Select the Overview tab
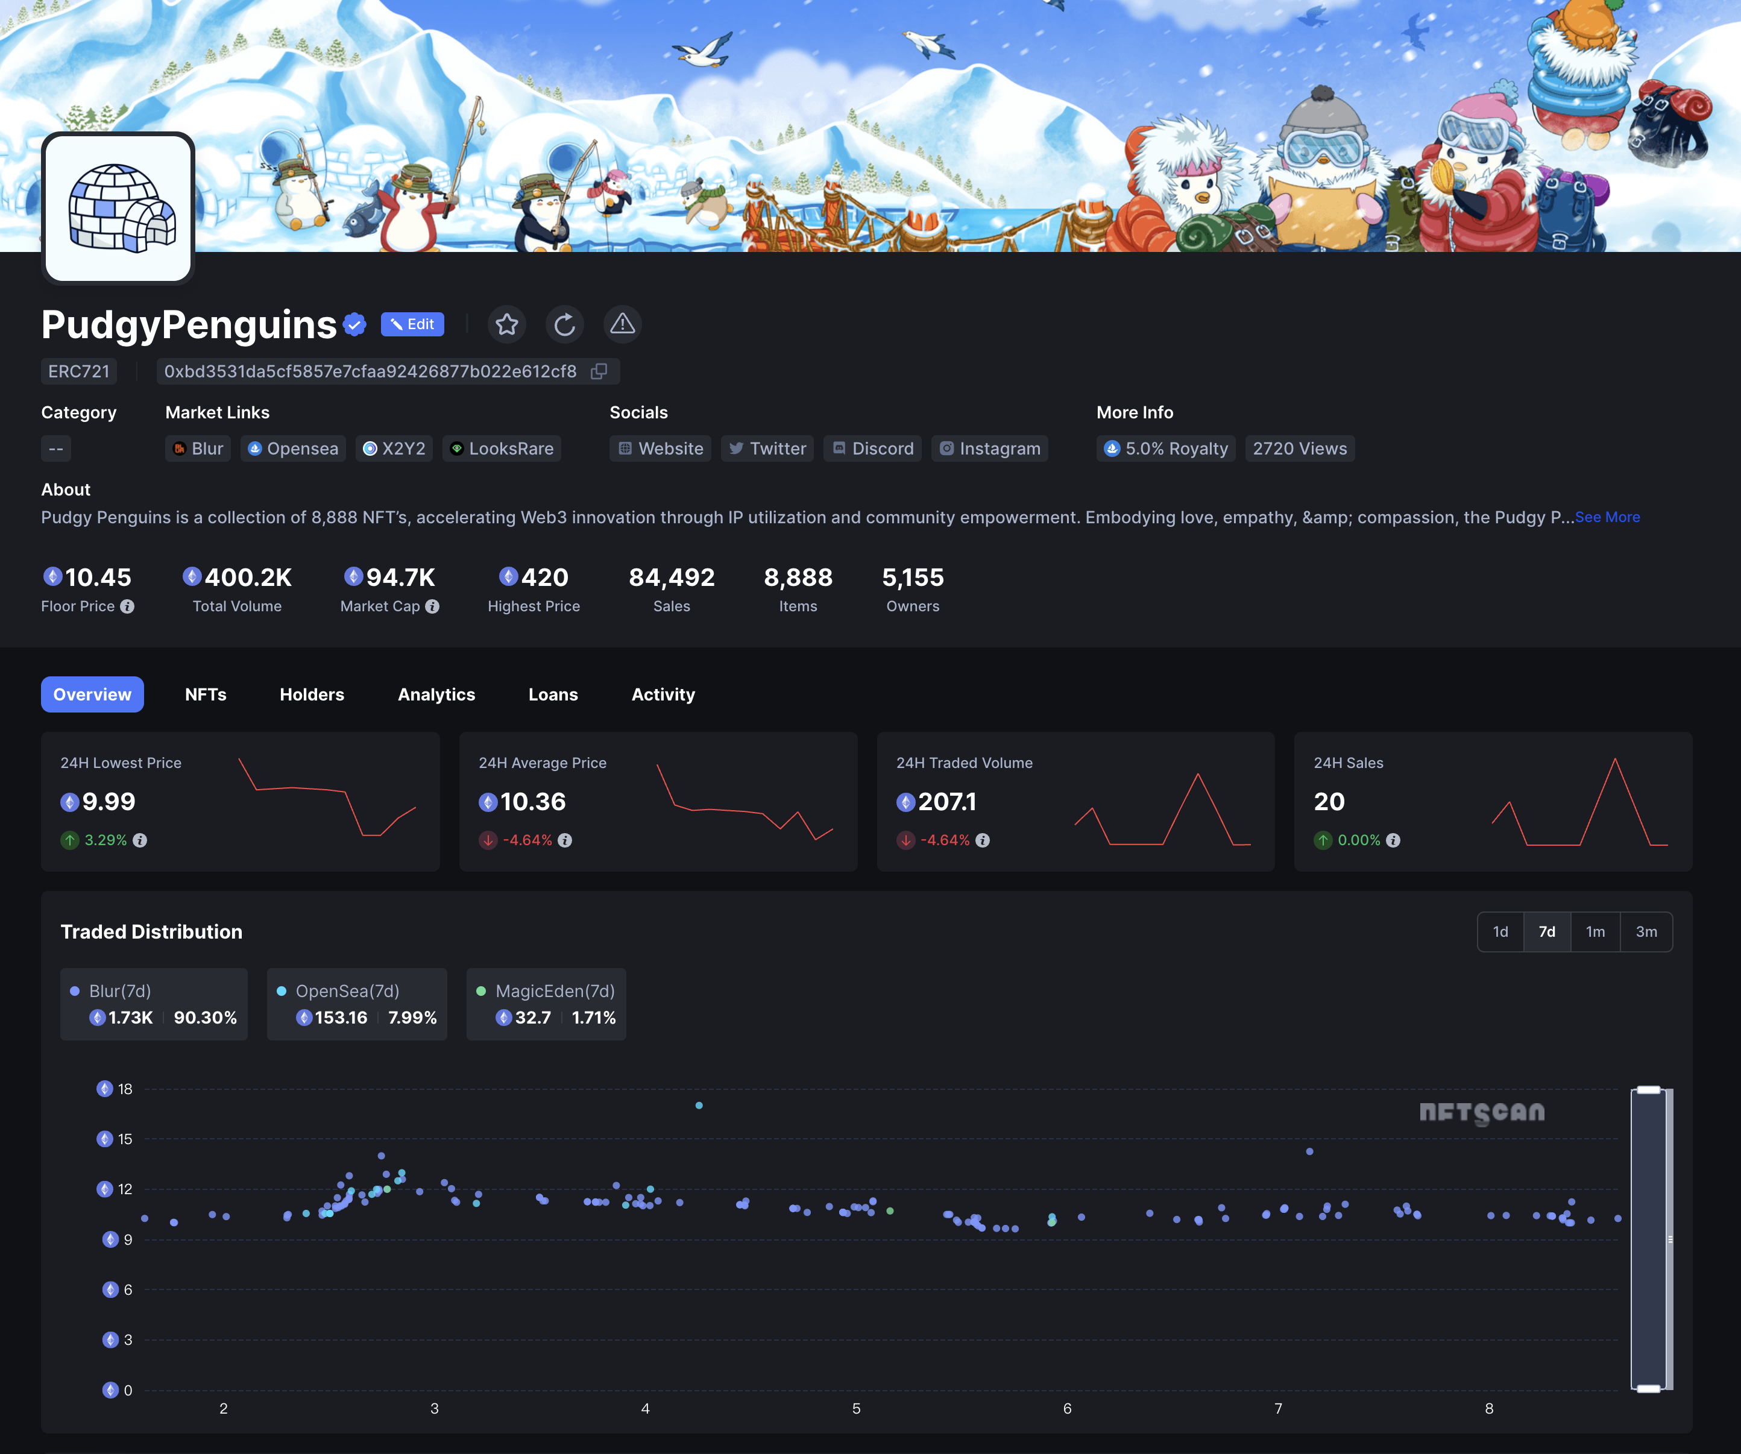The image size is (1741, 1454). 92,694
